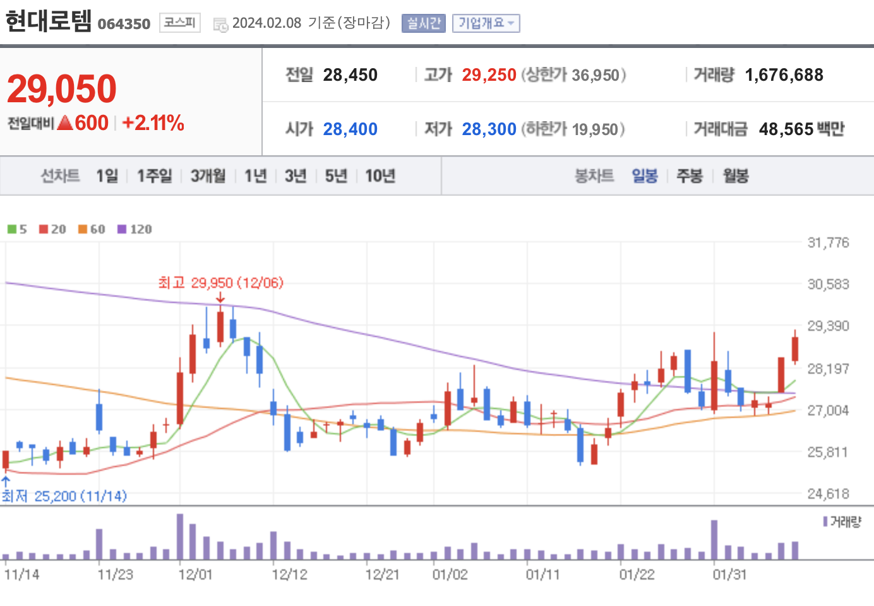This screenshot has height=606, width=874.
Task: Click the volume value 1,676,688
Action: pos(784,75)
